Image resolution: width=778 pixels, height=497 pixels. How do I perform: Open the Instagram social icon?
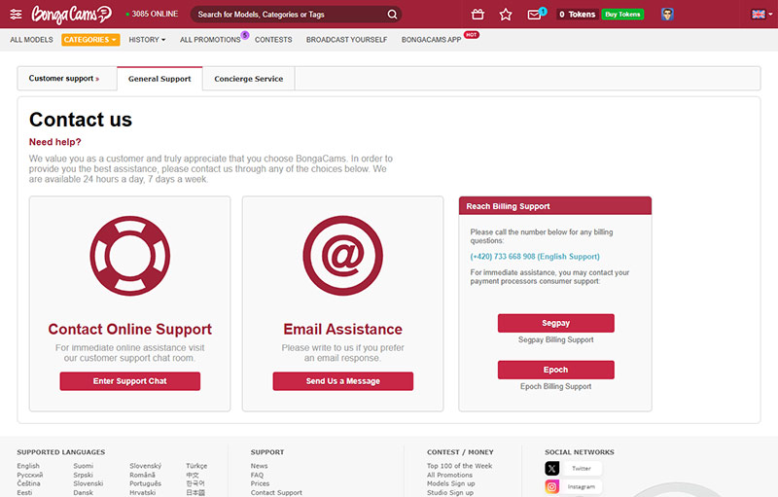tap(551, 486)
